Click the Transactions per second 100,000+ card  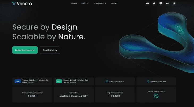point(32,95)
